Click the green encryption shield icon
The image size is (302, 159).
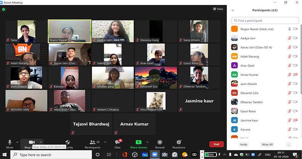4,9
